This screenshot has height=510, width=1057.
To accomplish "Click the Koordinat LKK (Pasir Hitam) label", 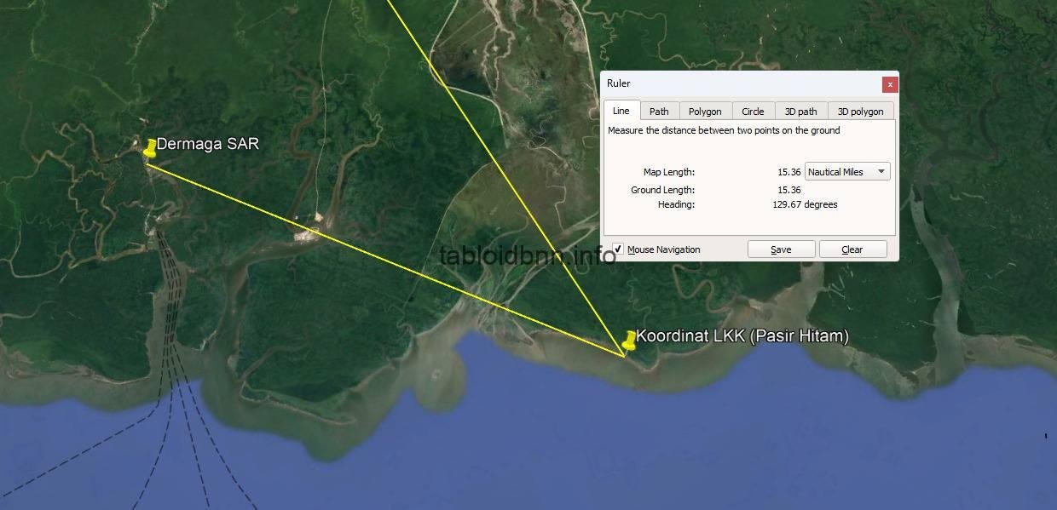I will 742,336.
